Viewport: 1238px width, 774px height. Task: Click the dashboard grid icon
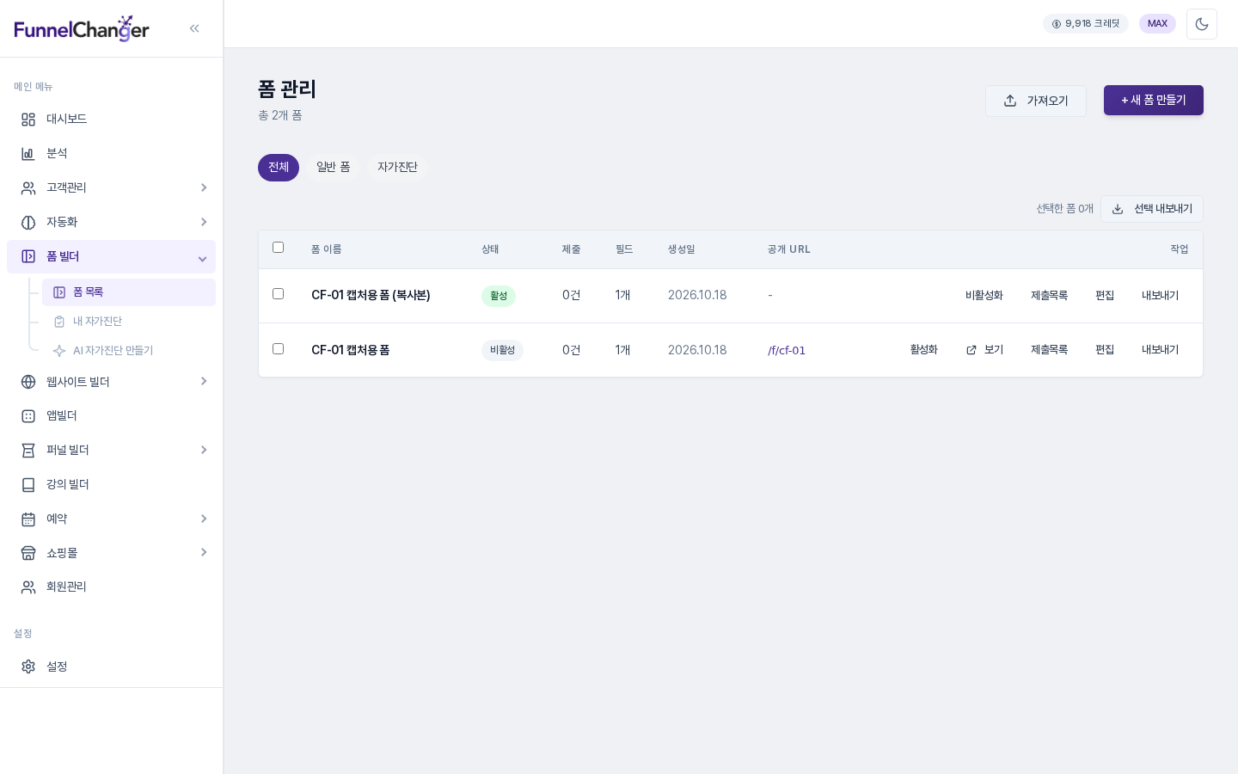click(x=28, y=120)
